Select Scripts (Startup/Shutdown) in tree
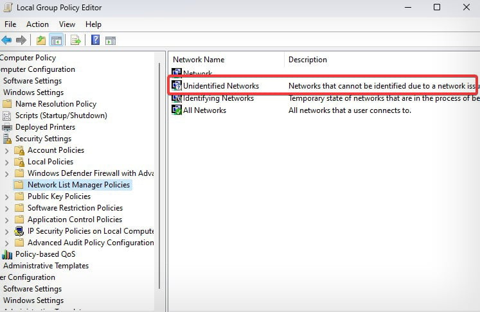The image size is (480, 312). (61, 116)
